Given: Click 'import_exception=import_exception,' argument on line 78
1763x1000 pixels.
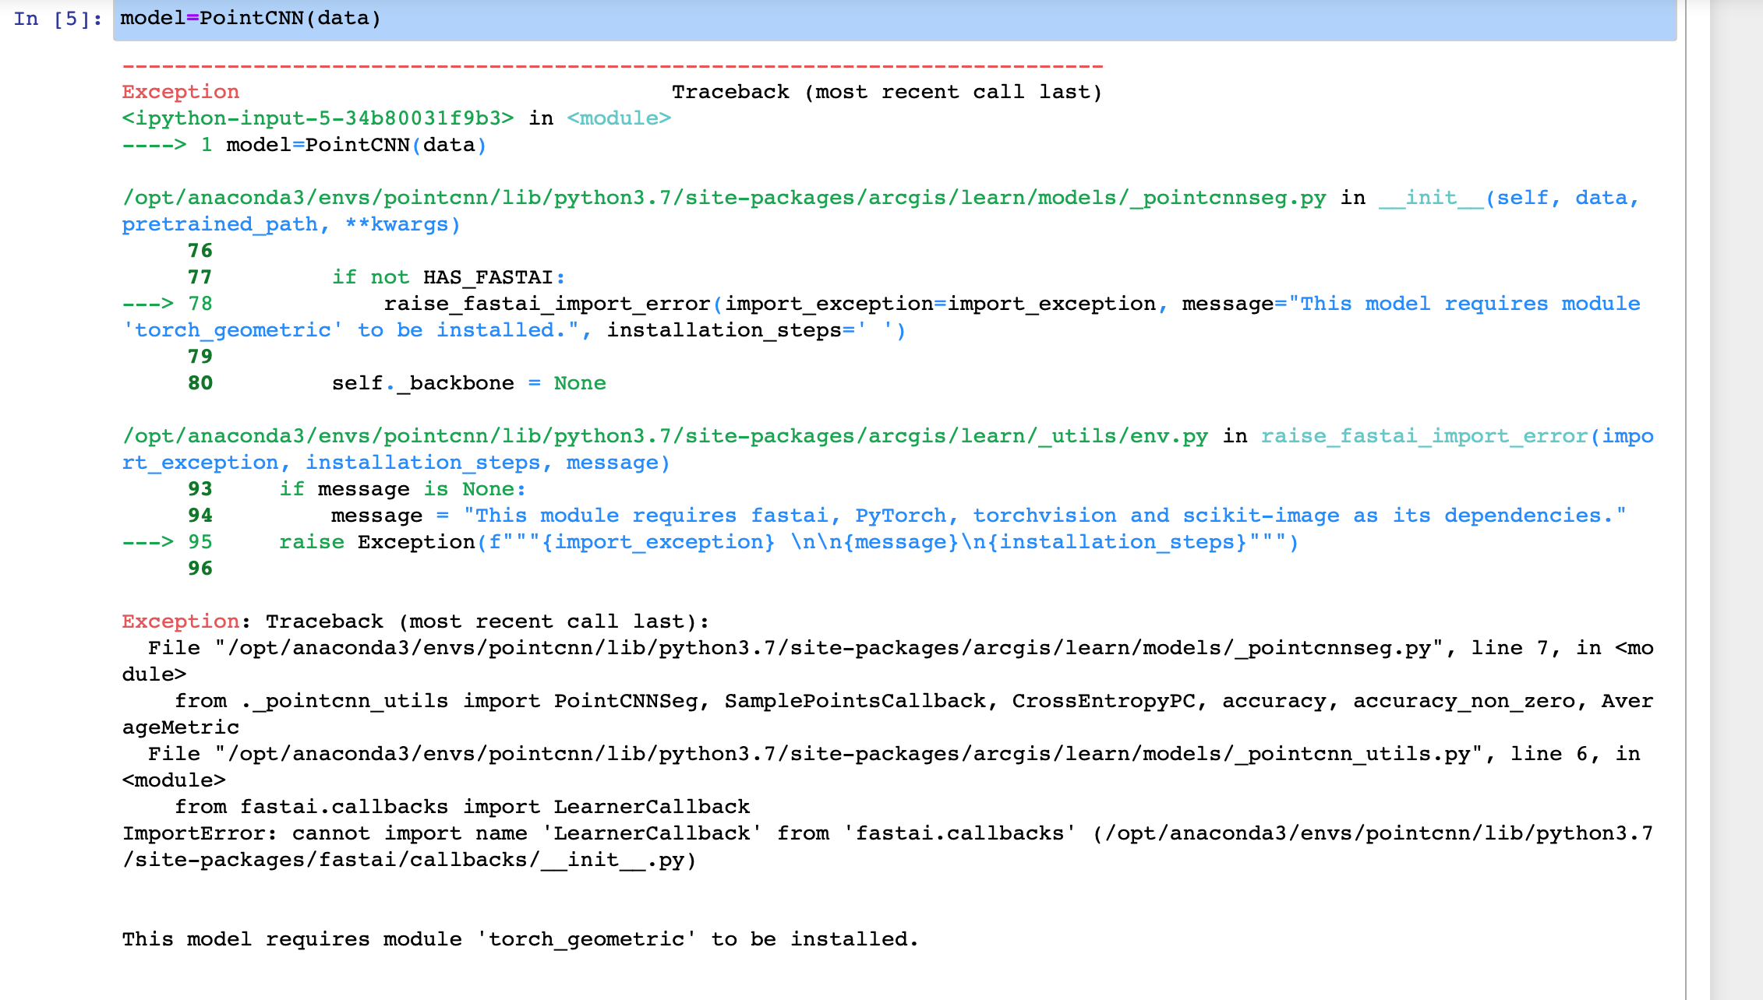Looking at the screenshot, I should tap(946, 304).
